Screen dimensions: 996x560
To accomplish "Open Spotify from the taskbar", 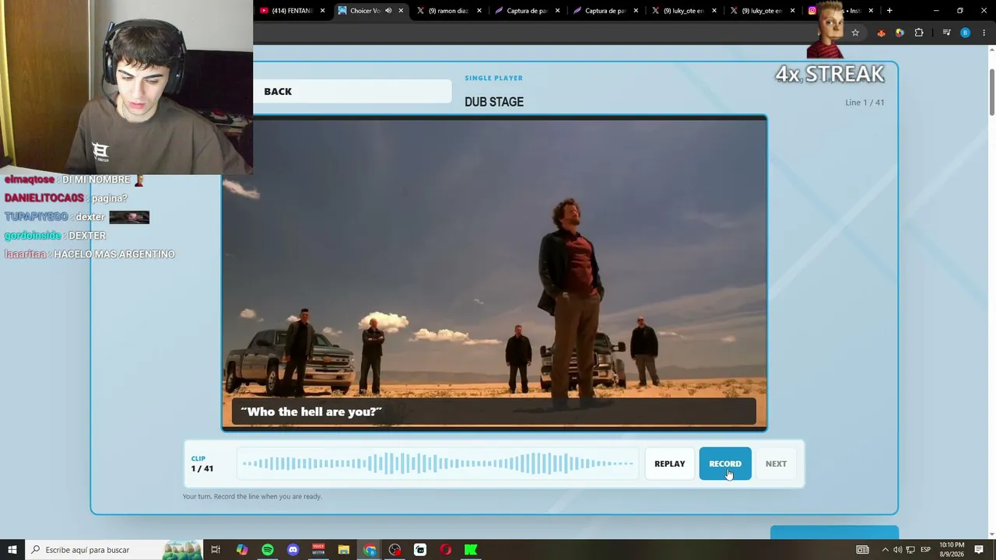I will tap(268, 550).
